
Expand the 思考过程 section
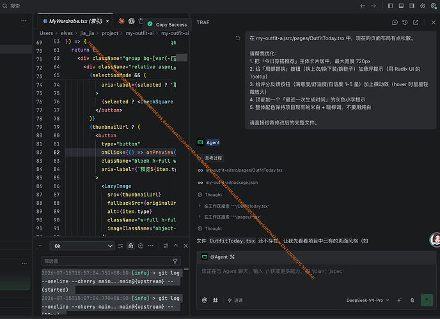coord(213,158)
